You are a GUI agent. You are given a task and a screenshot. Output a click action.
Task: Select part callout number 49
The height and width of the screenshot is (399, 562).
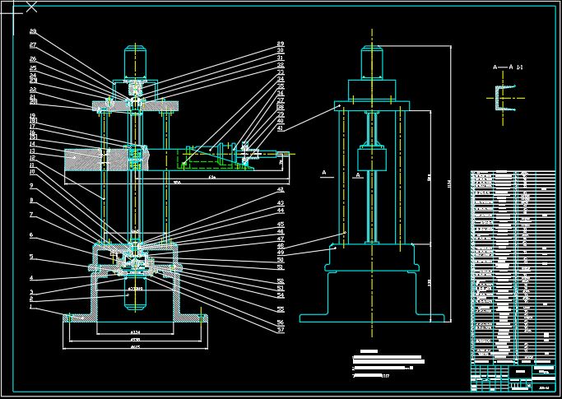(x=281, y=253)
